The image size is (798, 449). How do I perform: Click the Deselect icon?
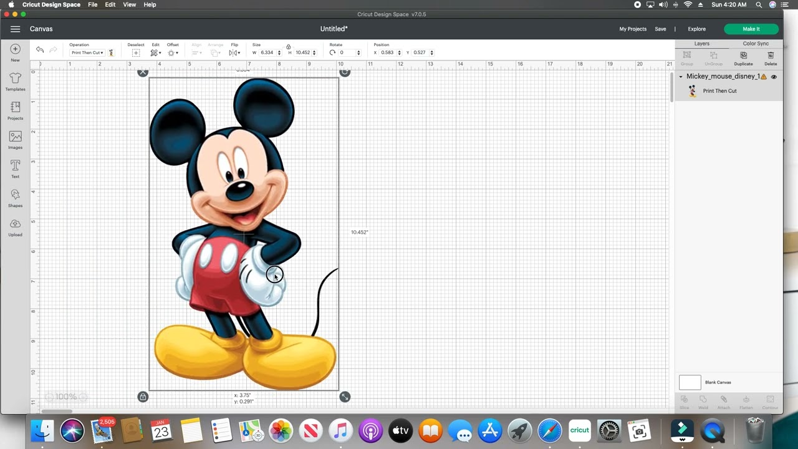coord(136,53)
